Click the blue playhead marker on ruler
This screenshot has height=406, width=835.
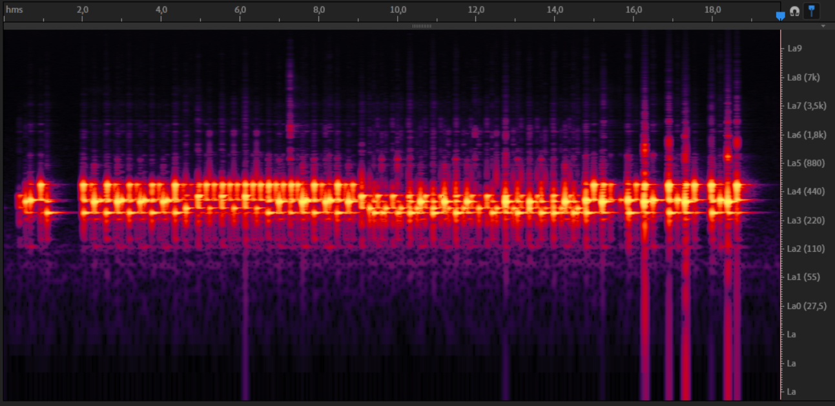780,15
